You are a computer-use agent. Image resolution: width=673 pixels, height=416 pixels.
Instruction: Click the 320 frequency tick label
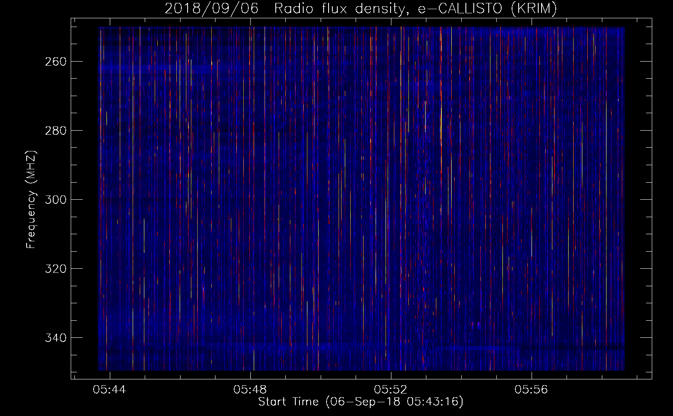[55, 269]
